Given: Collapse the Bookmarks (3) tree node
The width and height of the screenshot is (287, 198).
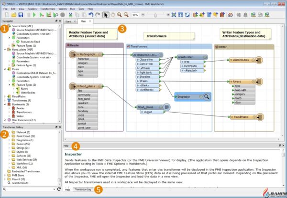Looking at the screenshot, I should click(x=5, y=104).
